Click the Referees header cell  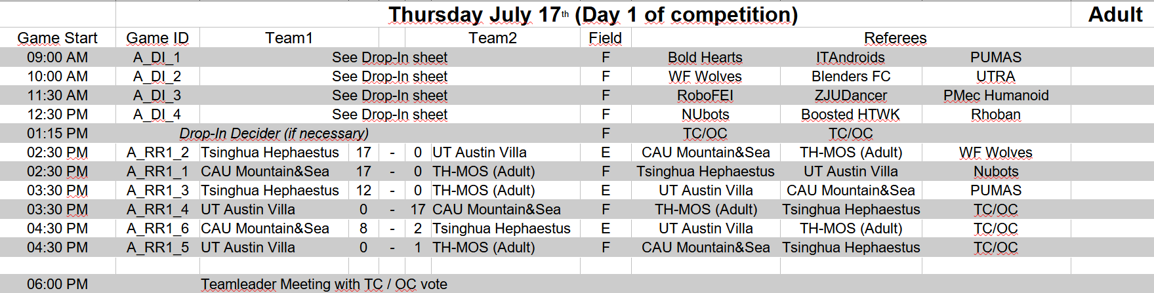(895, 38)
